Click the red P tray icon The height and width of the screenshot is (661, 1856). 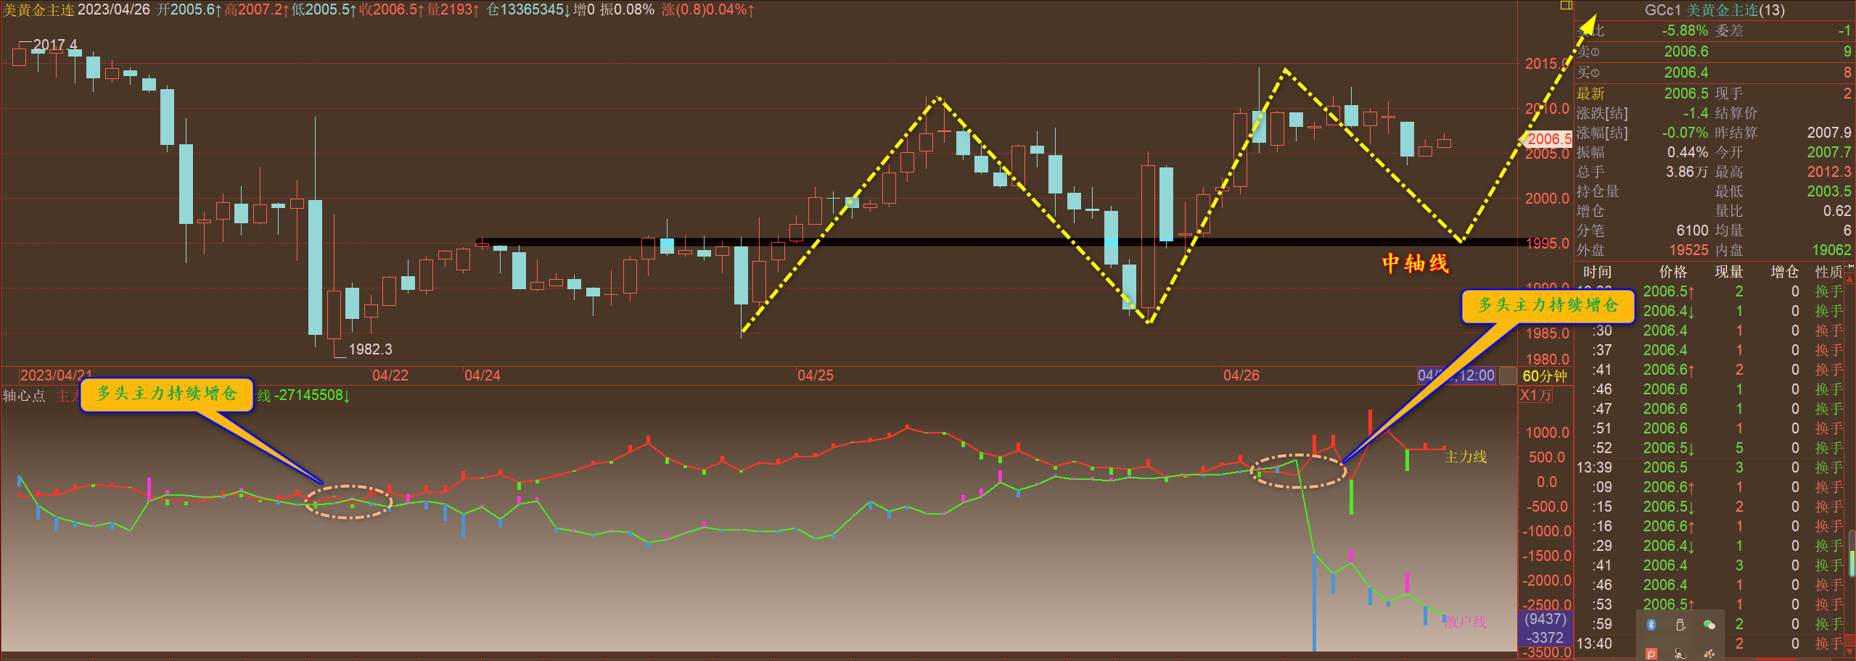[x=1651, y=654]
